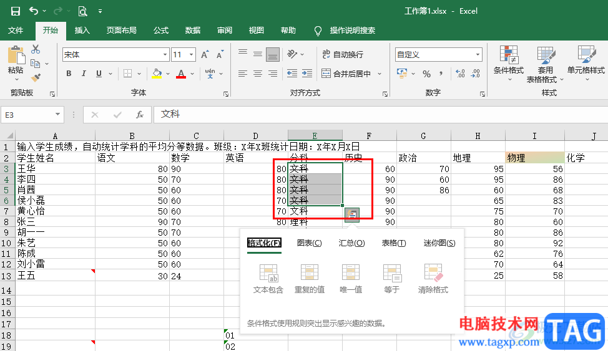Open 套用表格格式 table format gallery
Image resolution: width=608 pixels, height=351 pixels.
tap(544, 64)
